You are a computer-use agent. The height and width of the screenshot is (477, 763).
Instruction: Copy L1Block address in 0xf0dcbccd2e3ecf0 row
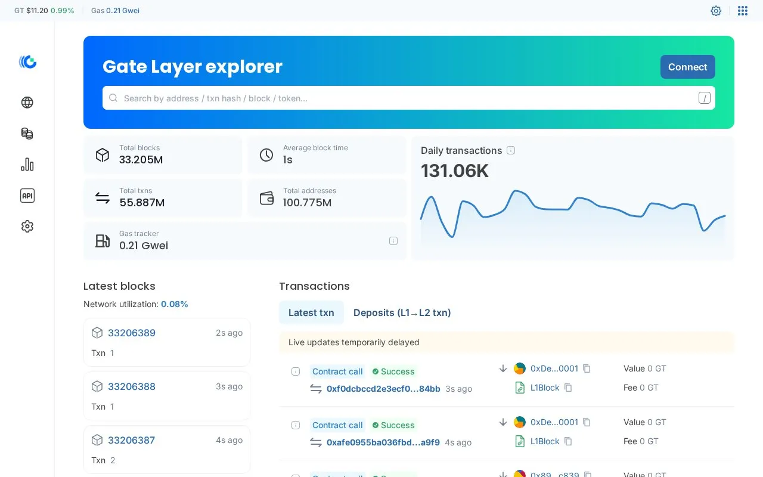pos(568,388)
